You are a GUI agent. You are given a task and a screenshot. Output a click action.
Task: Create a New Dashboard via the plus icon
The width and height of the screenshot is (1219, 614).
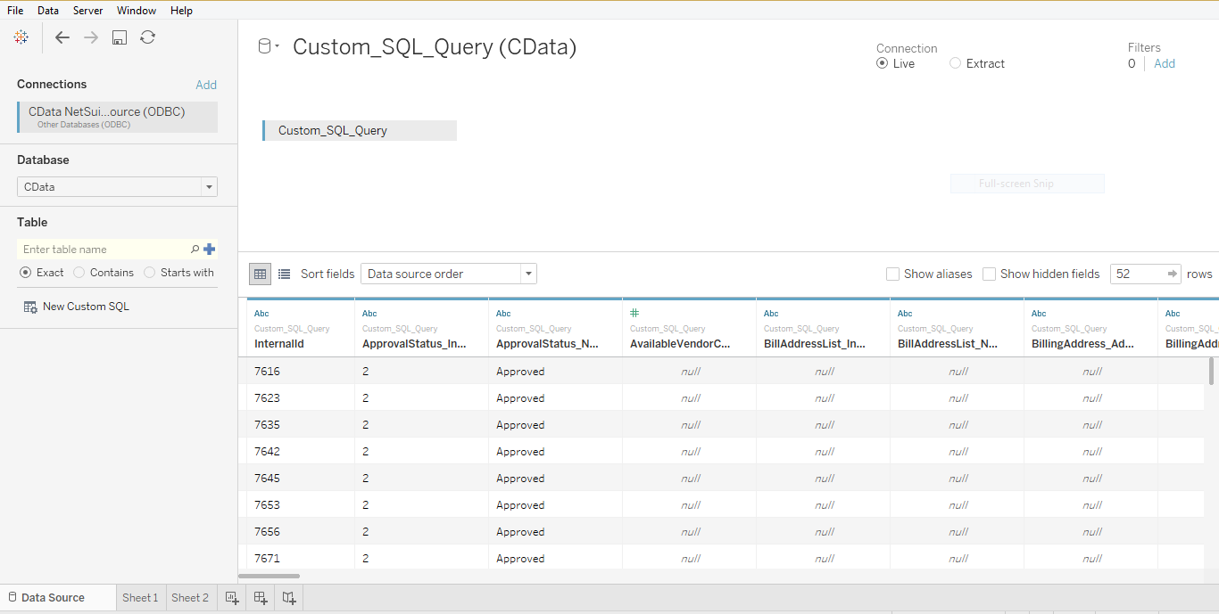[x=260, y=597]
